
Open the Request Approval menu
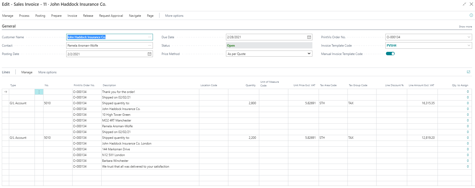[x=111, y=16]
